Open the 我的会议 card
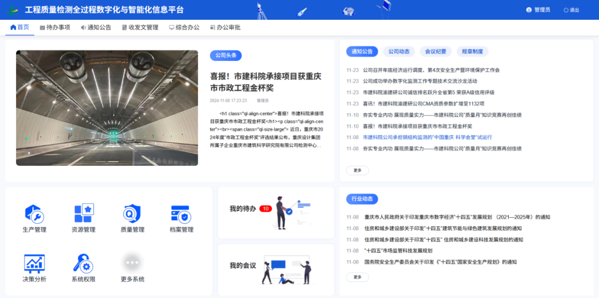Screen dimensions: 599x298 coord(276,270)
